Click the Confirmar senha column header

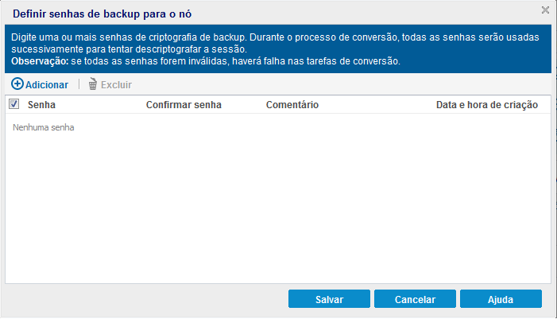coord(184,104)
